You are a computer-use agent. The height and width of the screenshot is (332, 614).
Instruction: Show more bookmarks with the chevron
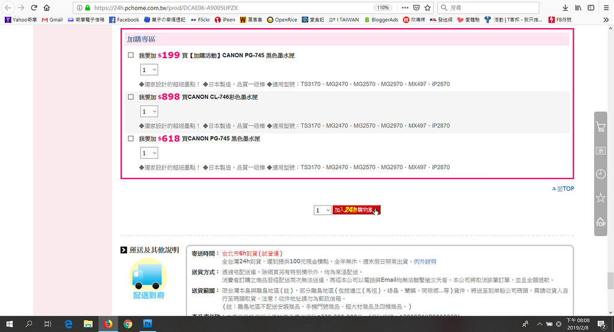click(x=606, y=20)
